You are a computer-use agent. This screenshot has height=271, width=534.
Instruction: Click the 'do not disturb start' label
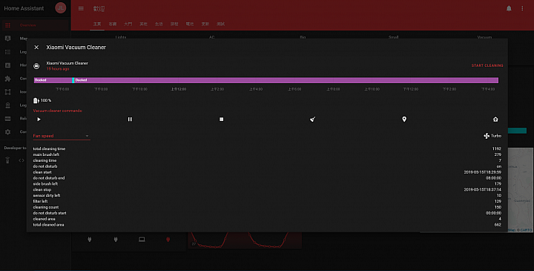point(50,213)
